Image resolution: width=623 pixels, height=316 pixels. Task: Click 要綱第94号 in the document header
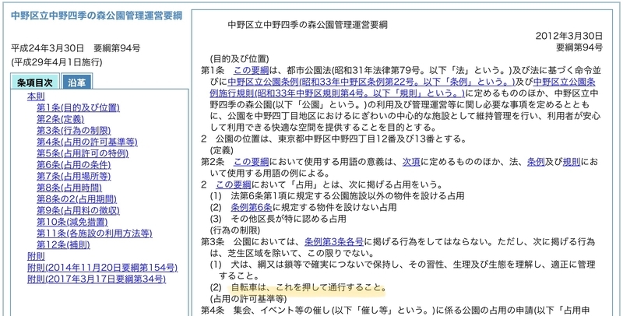[x=579, y=47]
